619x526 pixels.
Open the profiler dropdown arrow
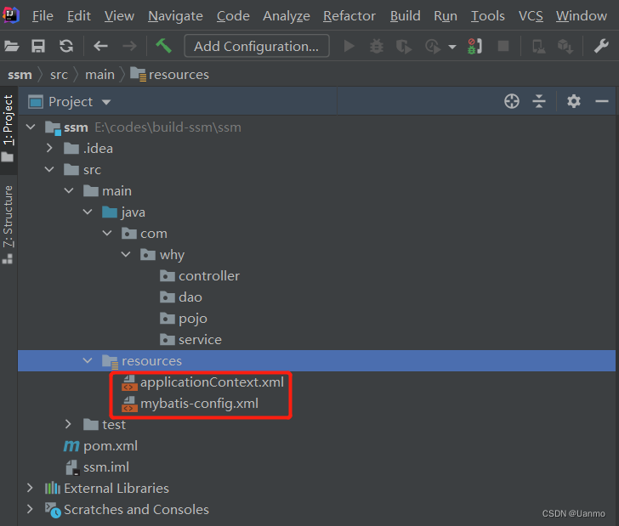coord(452,47)
